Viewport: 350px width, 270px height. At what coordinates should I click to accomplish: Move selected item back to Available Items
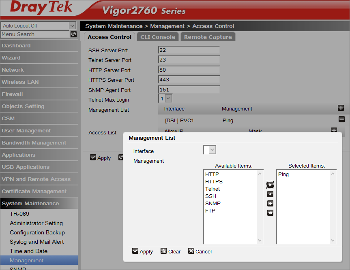coord(270,194)
